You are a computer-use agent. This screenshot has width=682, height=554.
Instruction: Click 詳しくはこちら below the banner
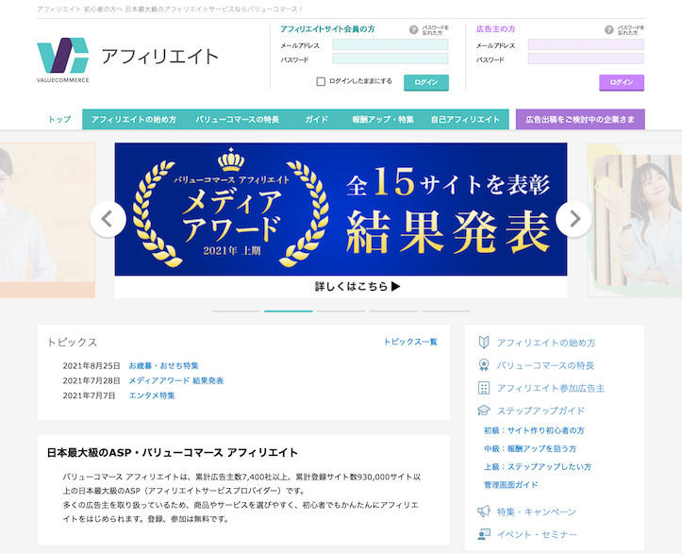point(358,286)
